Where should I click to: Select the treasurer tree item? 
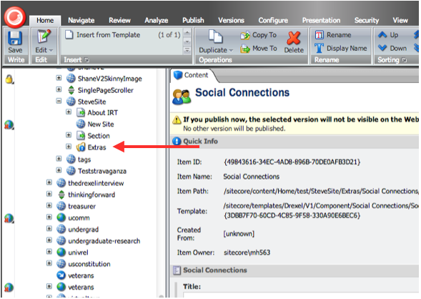pyautogui.click(x=81, y=206)
